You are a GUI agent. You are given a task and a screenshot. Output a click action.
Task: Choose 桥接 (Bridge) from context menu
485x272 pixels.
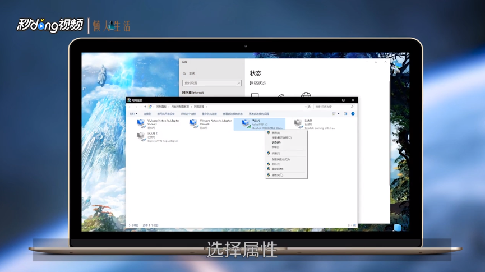(x=286, y=153)
